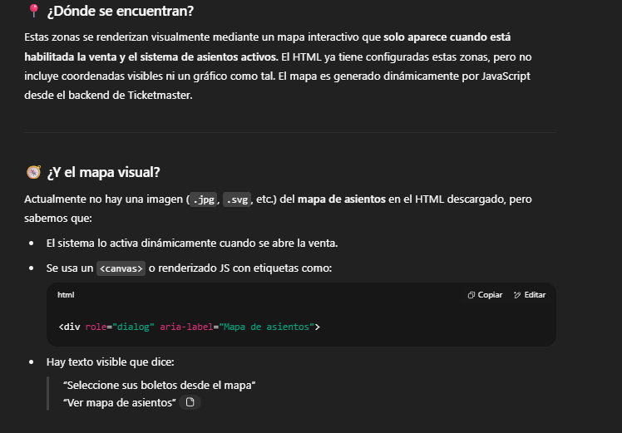
Task: Click the "dialog" value in code snippet
Action: point(133,327)
